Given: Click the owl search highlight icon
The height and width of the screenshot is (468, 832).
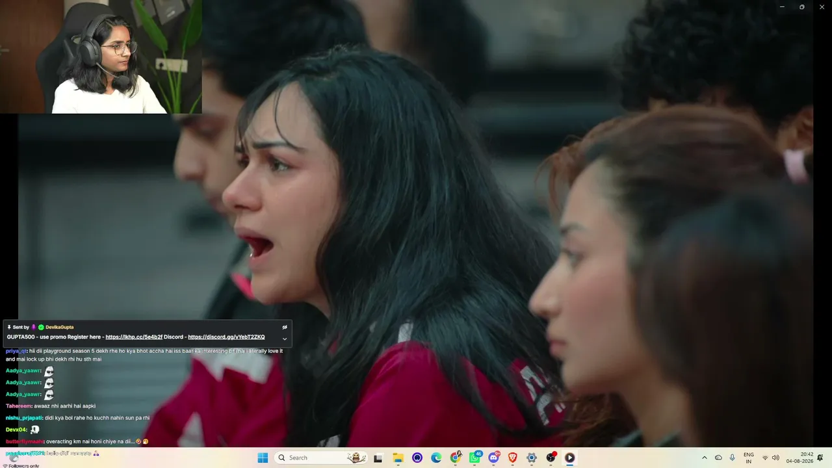Looking at the screenshot, I should (356, 458).
